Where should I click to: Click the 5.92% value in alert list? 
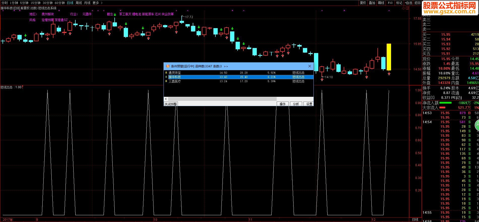271,73
